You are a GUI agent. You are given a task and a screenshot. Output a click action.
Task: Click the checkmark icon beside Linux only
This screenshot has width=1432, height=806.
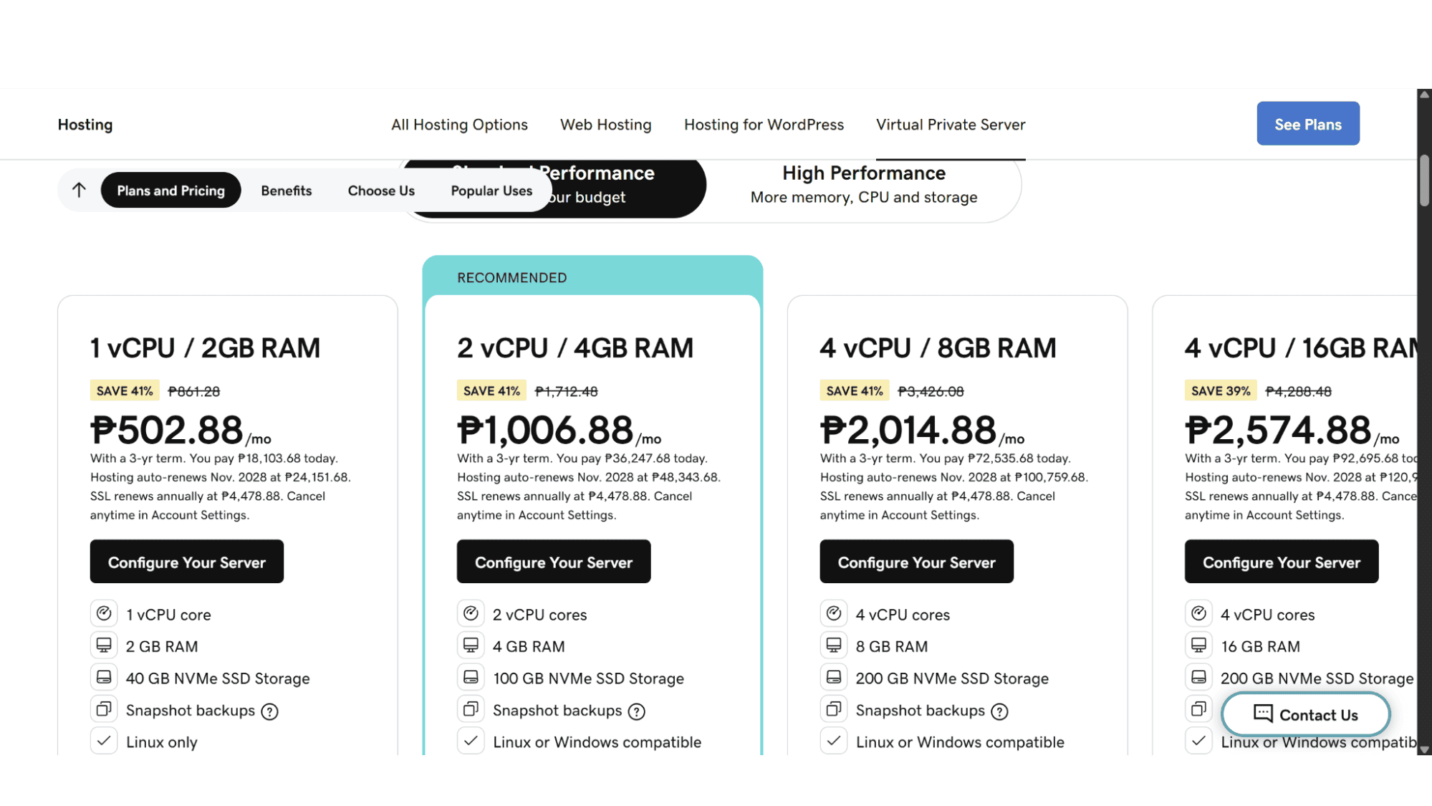(x=104, y=741)
